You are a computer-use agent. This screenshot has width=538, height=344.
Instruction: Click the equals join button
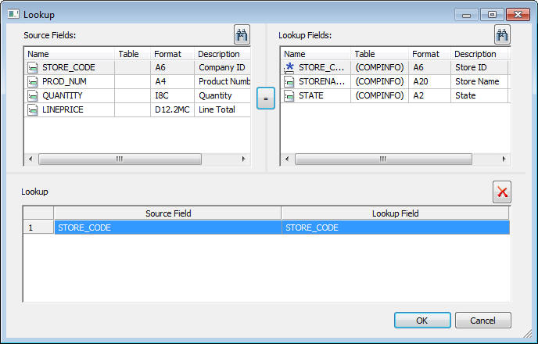coord(266,99)
